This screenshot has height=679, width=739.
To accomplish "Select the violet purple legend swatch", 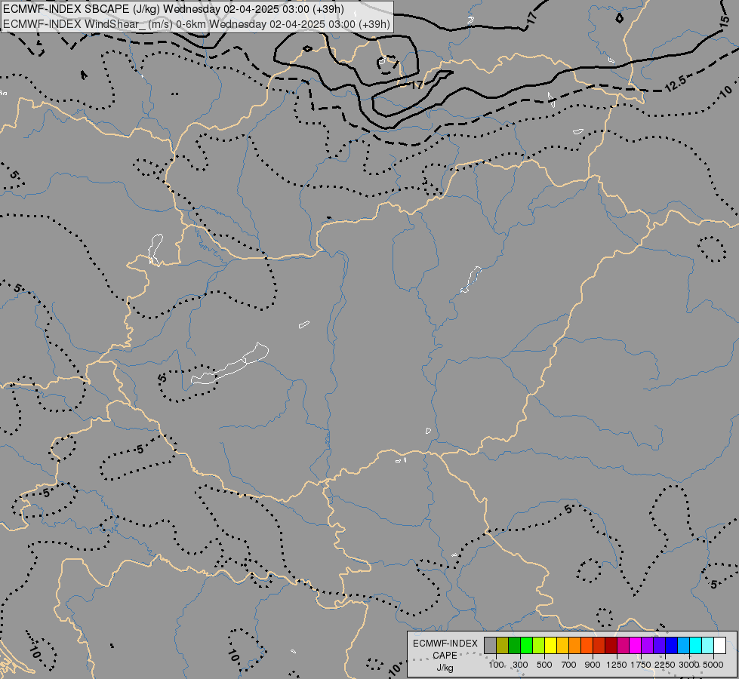I will pos(648,645).
